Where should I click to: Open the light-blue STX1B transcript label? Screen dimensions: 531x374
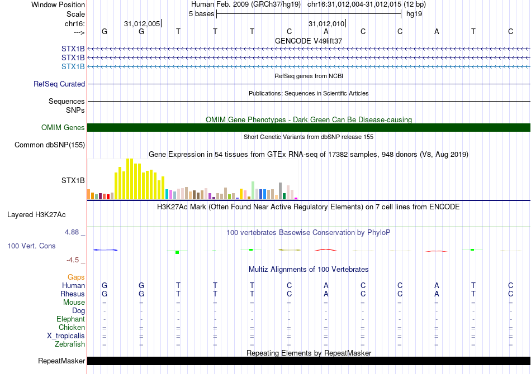point(73,66)
